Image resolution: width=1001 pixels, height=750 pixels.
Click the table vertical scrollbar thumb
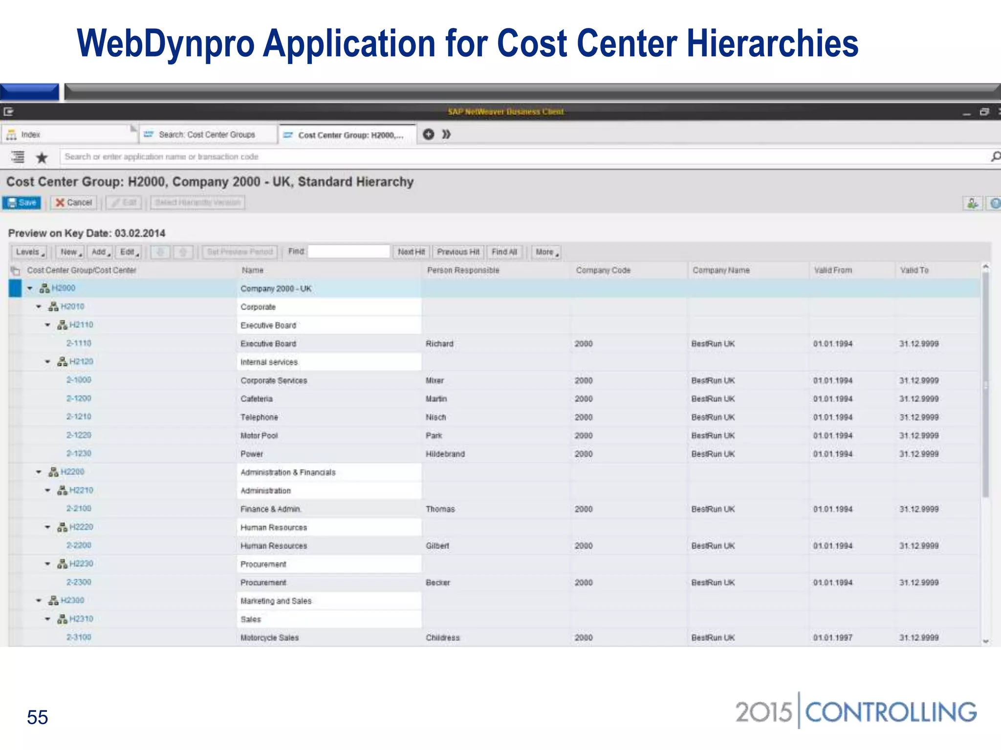(x=986, y=385)
